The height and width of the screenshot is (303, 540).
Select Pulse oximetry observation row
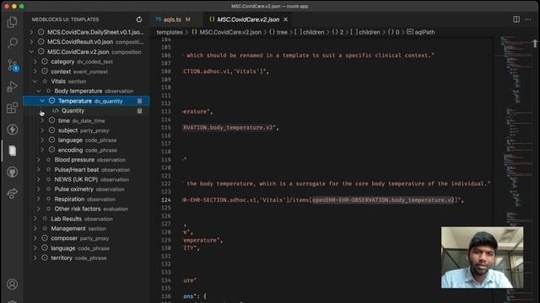tap(86, 189)
